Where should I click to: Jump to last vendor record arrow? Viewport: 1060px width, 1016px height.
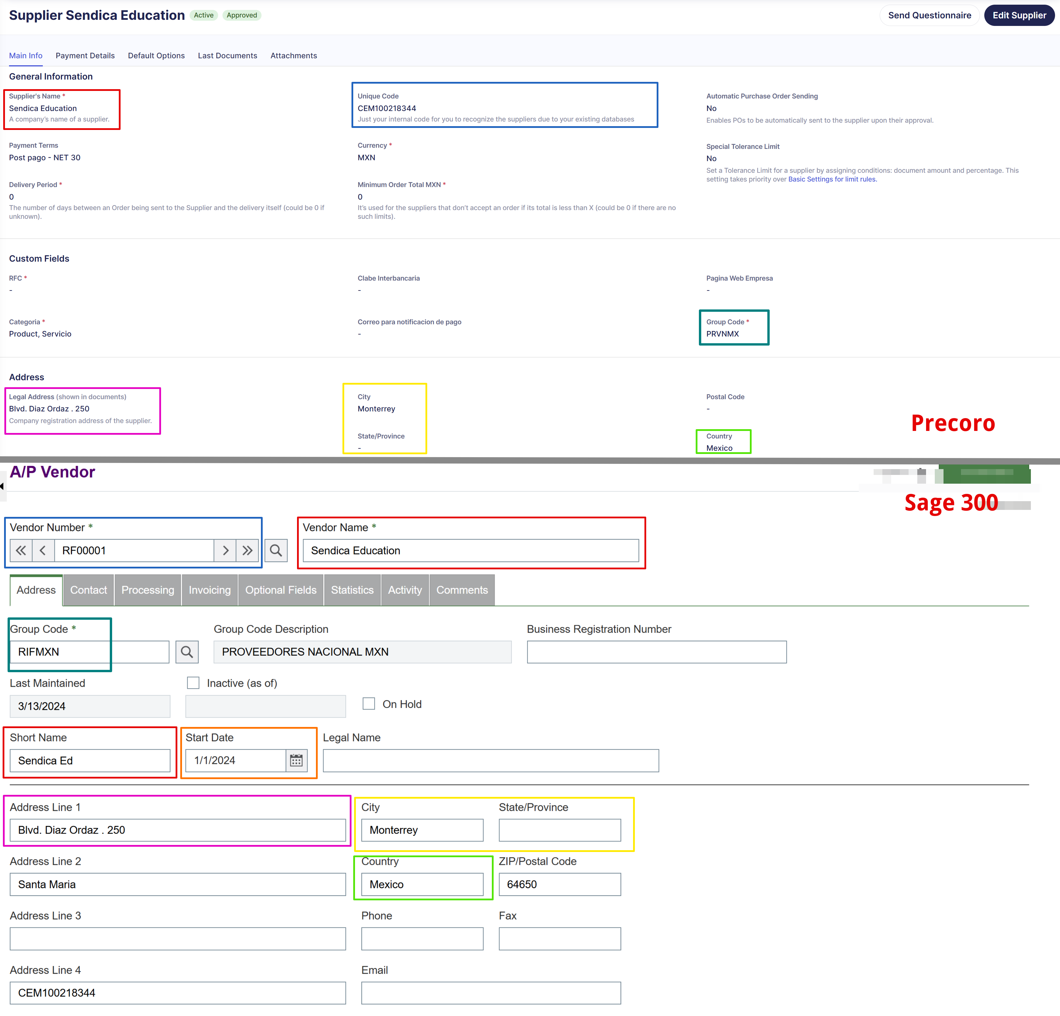tap(247, 550)
